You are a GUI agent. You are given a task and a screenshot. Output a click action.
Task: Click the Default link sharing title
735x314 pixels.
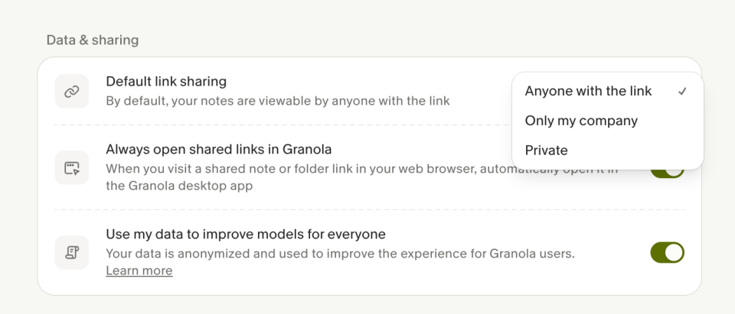[166, 82]
